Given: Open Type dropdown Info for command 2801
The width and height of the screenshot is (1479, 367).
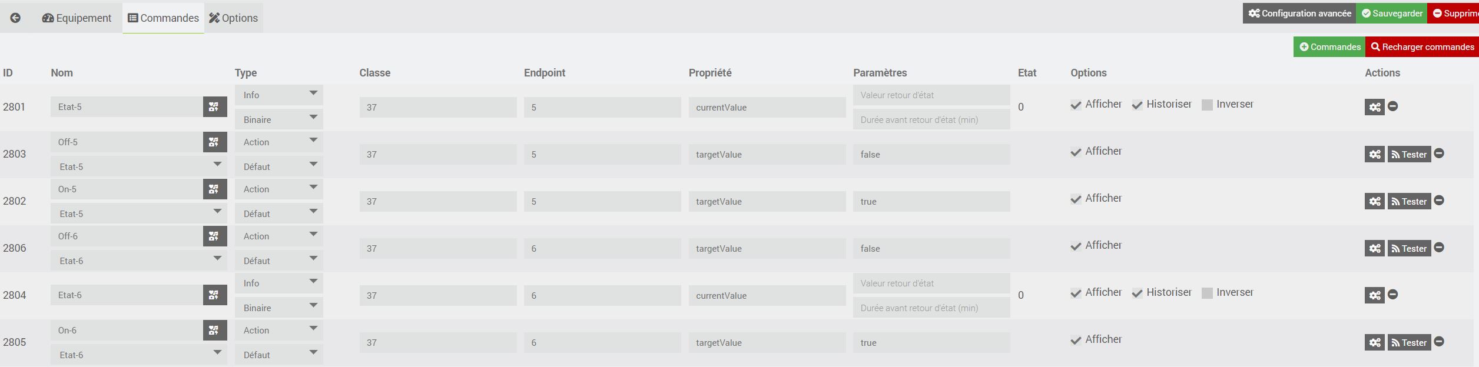Looking at the screenshot, I should [x=278, y=95].
